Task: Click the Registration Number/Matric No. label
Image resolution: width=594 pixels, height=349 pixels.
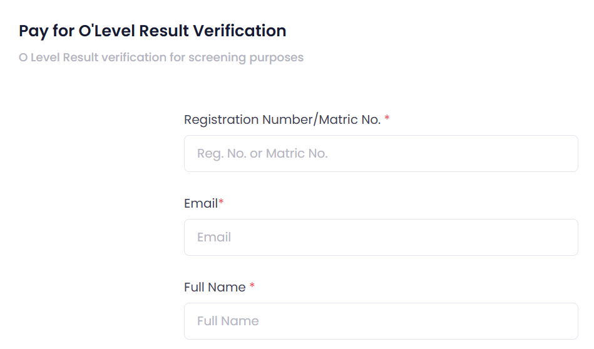Action: click(x=282, y=119)
